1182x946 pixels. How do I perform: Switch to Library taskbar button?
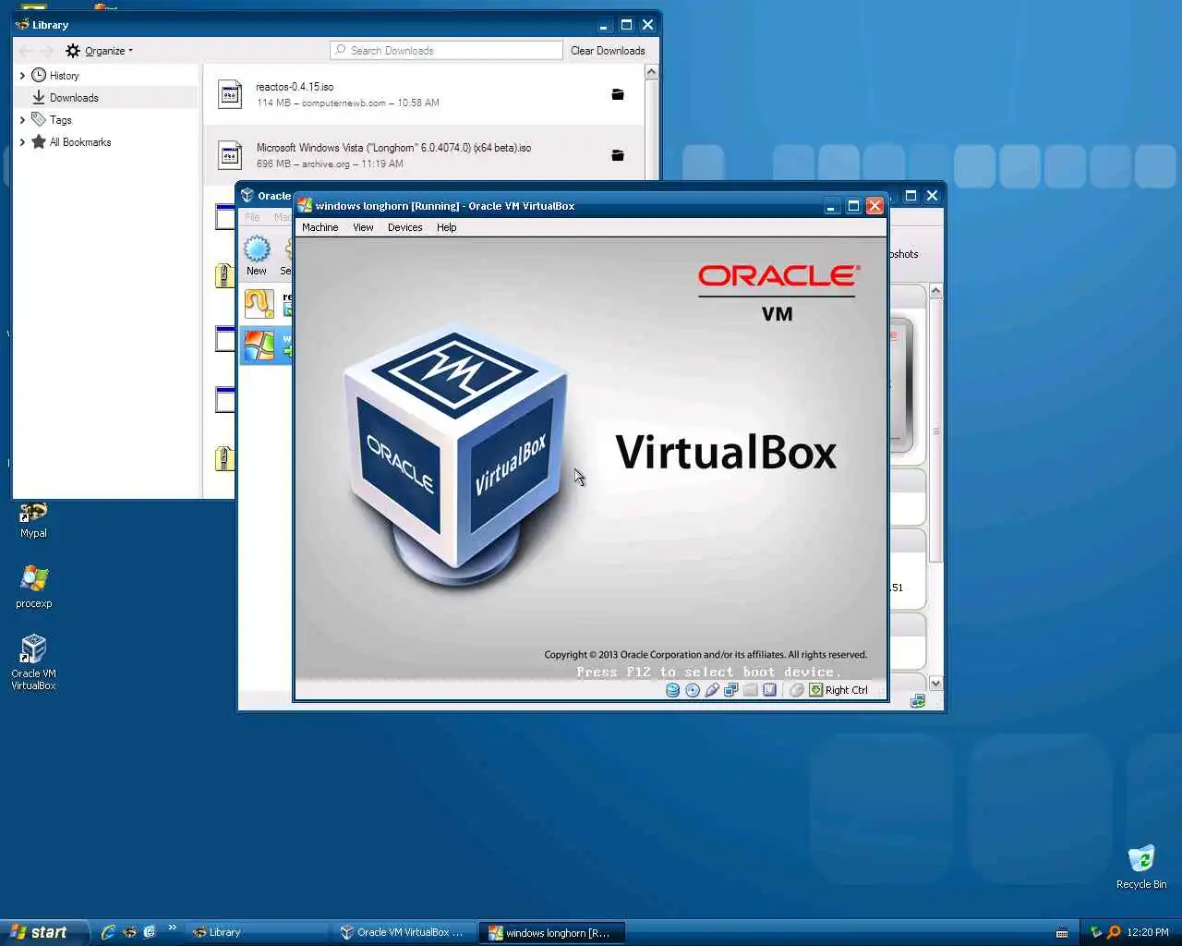tap(257, 932)
